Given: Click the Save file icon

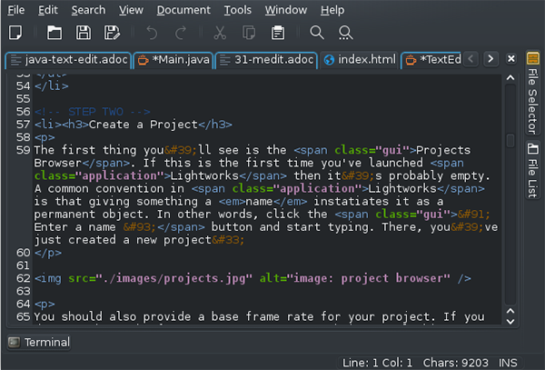Looking at the screenshot, I should click(x=84, y=33).
